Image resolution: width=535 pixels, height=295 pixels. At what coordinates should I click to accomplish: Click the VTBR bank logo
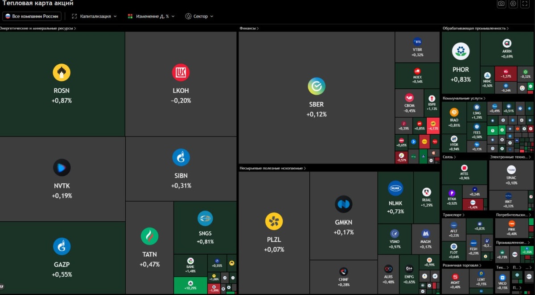(x=417, y=41)
